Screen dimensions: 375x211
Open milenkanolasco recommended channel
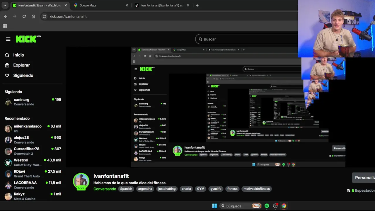click(x=33, y=128)
